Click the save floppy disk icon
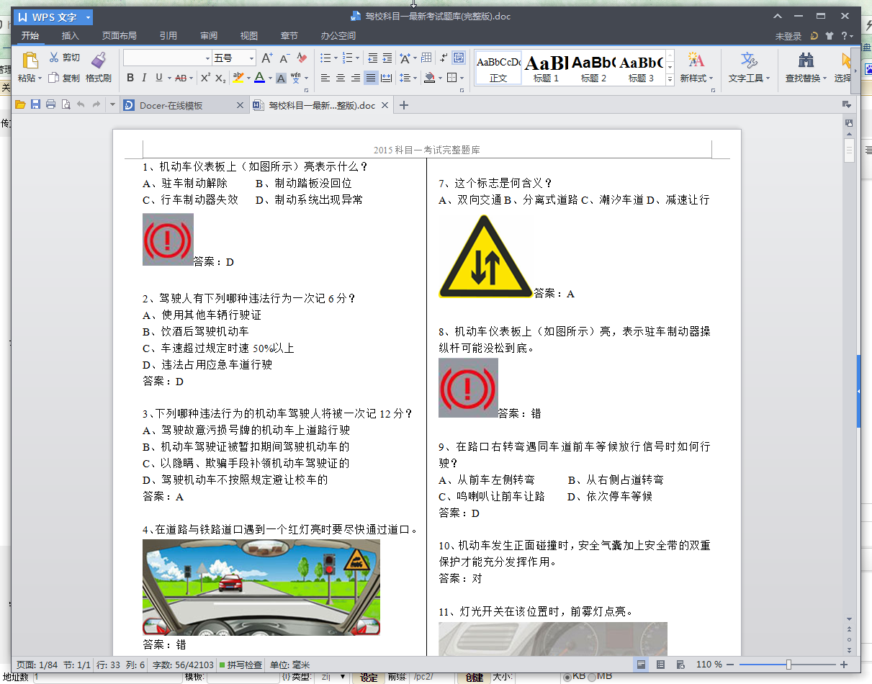 coord(35,105)
